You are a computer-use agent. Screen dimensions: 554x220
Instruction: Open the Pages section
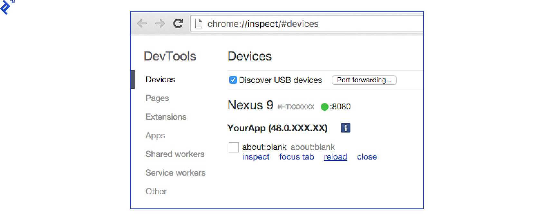pos(157,98)
